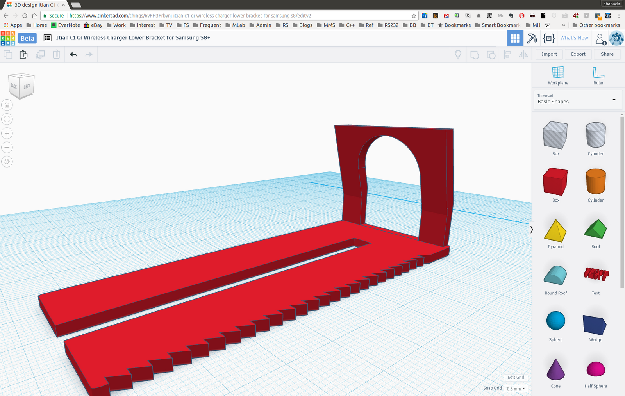This screenshot has height=396, width=625.
Task: Click the Edit Grid button
Action: coord(516,377)
